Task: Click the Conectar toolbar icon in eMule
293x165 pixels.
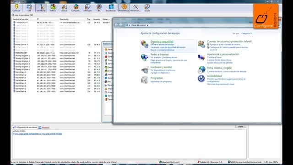Action: tap(16, 8)
